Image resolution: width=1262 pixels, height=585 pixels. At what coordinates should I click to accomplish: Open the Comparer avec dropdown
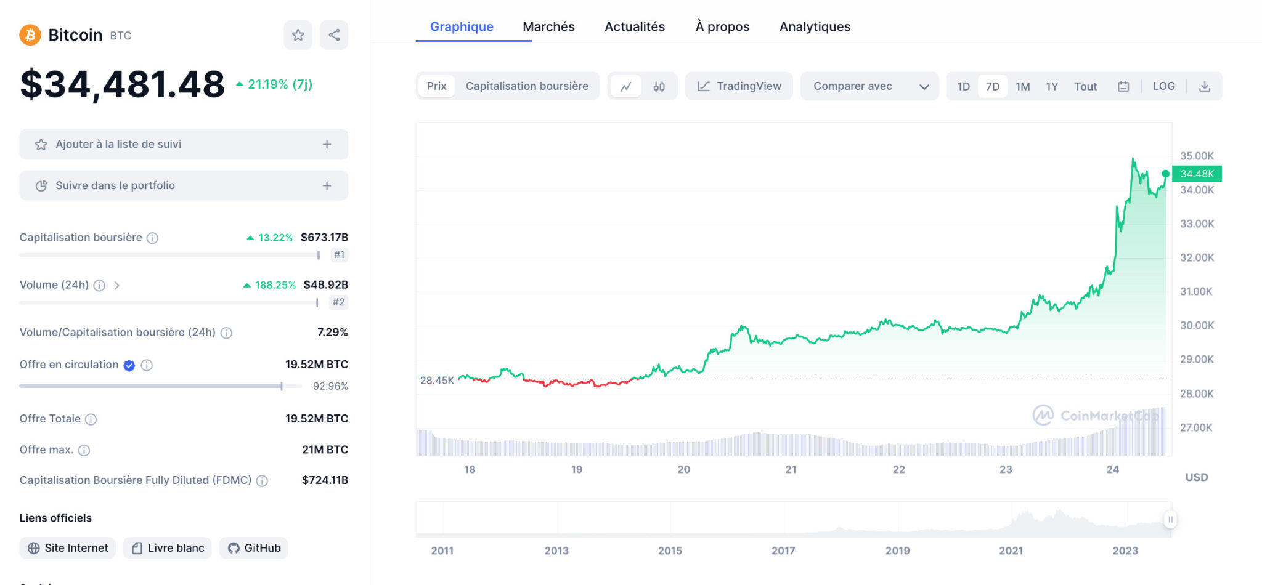[869, 86]
